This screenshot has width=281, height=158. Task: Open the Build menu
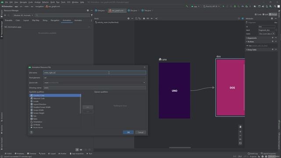[x=53, y=2]
